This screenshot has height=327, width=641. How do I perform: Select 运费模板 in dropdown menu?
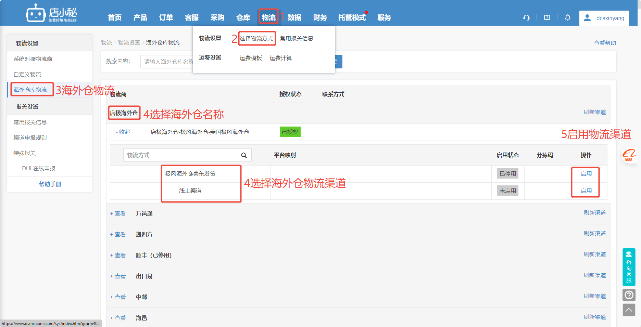(x=251, y=58)
